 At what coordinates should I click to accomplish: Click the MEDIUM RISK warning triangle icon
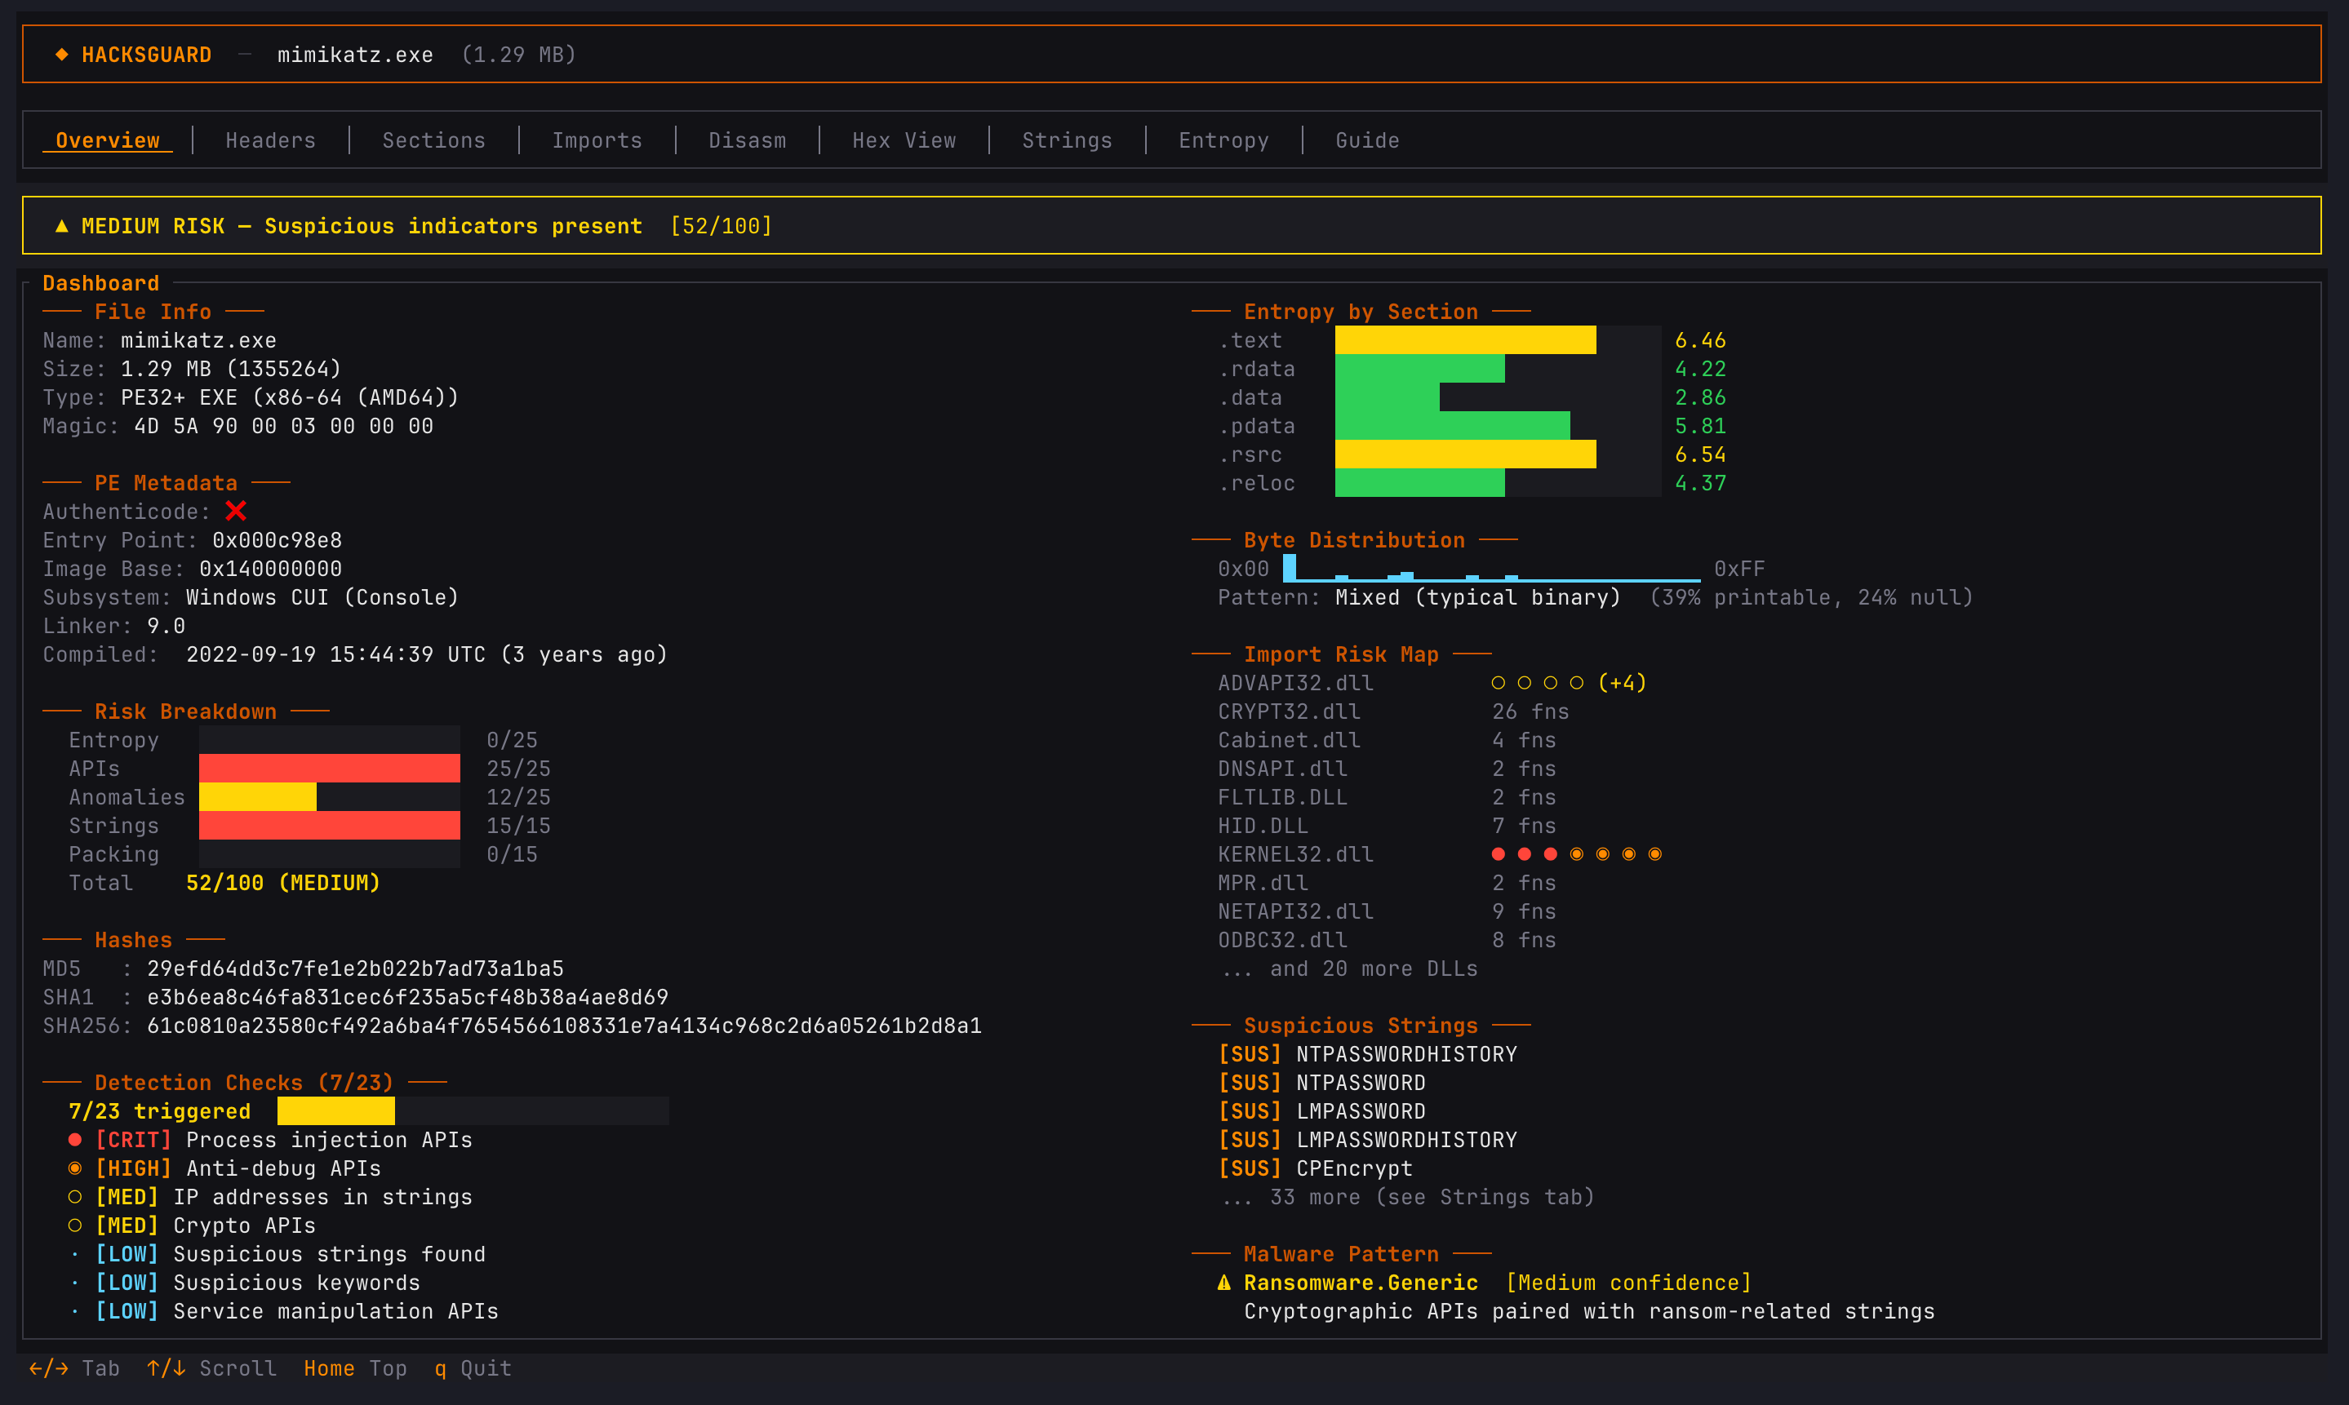61,225
